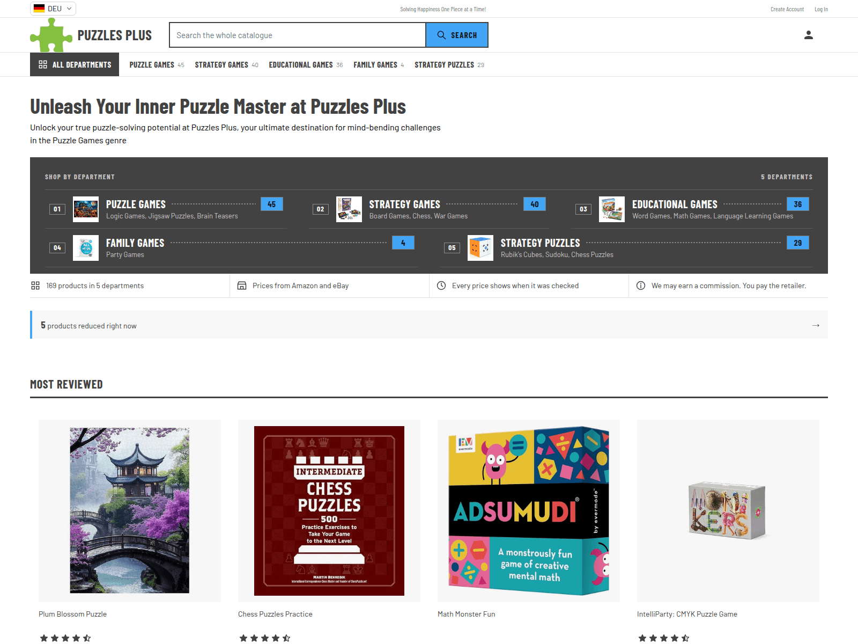Open the Educational Games department heading
Image resolution: width=858 pixels, height=644 pixels.
[675, 204]
